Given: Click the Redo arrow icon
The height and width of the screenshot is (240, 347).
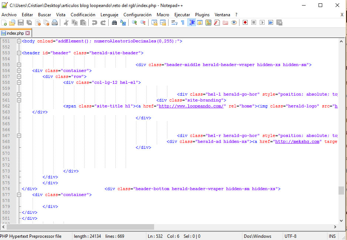Looking at the screenshot, I should point(103,23).
